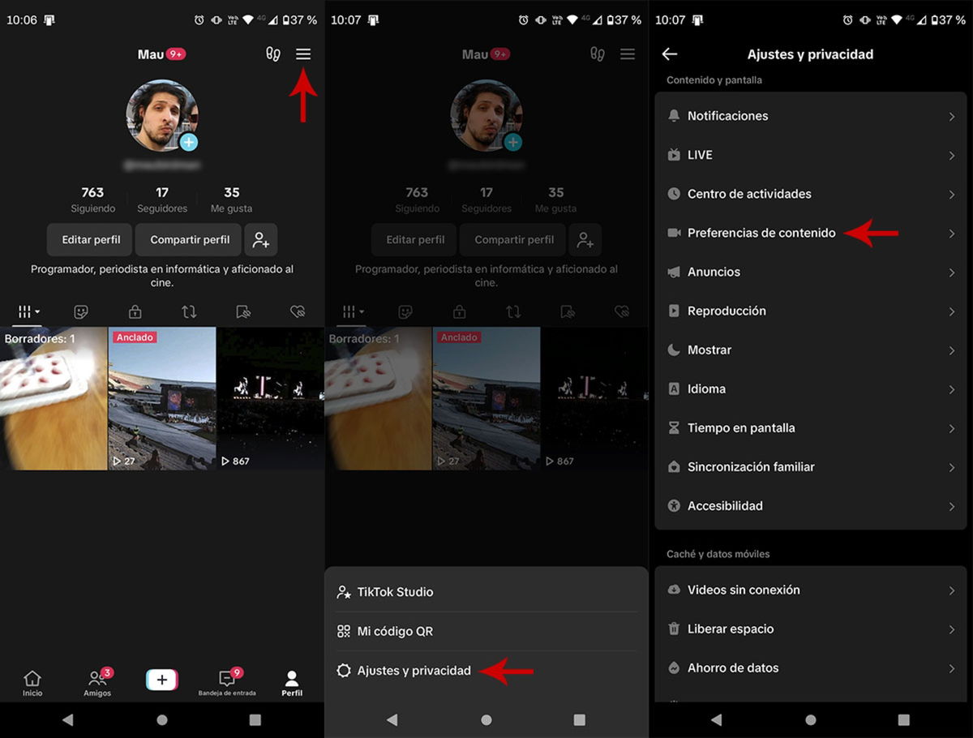Open Amigos in bottom navigation

pos(97,683)
